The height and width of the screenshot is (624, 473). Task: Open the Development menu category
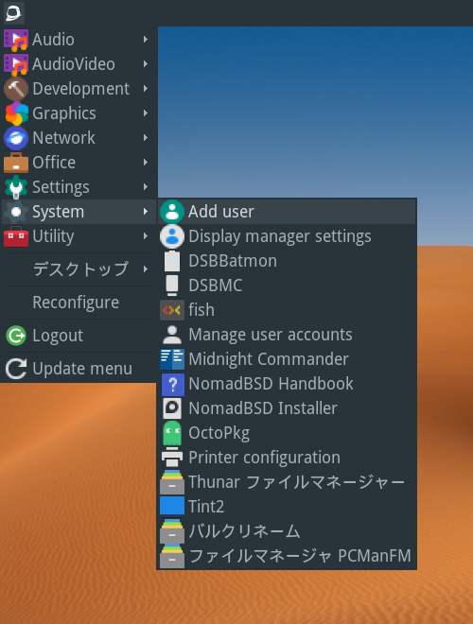pyautogui.click(x=79, y=89)
